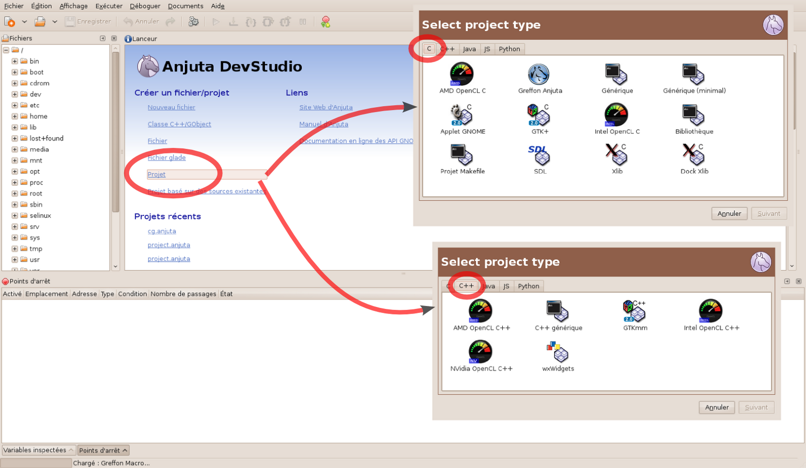Screen dimensions: 806x468
Task: Click the Projet link in the launcher
Action: [x=156, y=175]
